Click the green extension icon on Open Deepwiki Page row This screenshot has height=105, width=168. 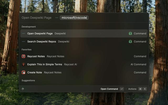130,33
